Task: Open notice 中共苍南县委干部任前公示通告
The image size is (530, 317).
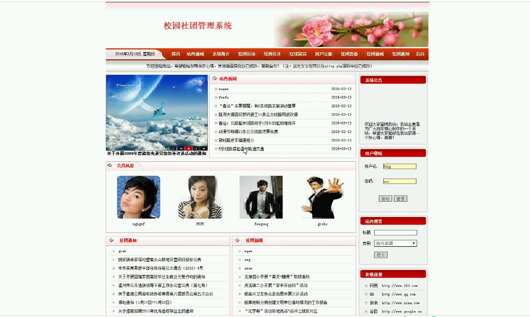Action: point(161,268)
